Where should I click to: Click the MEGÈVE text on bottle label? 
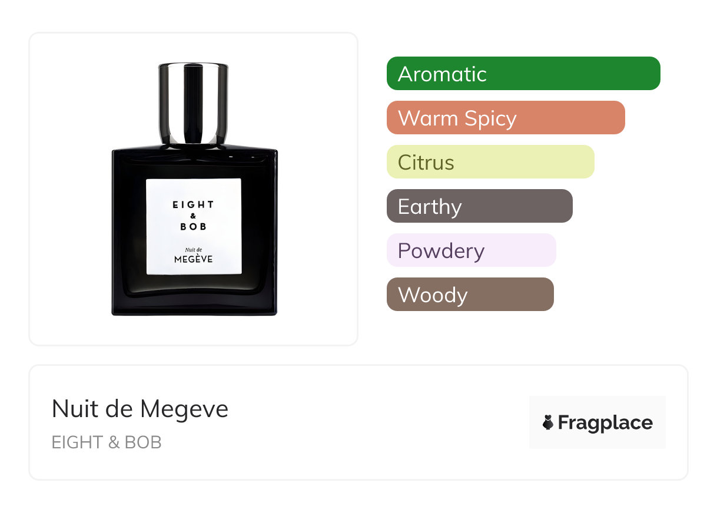(x=194, y=259)
